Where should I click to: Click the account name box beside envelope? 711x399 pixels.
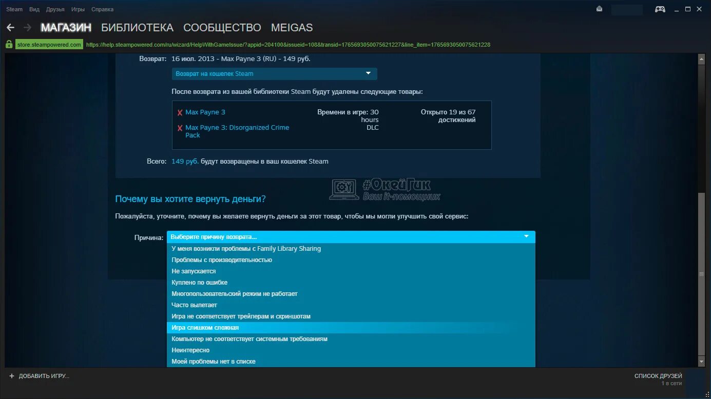tap(627, 9)
